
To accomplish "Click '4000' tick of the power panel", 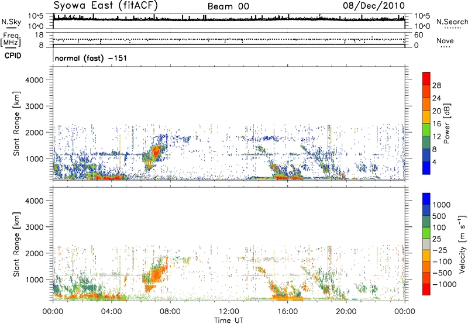I will (x=34, y=80).
